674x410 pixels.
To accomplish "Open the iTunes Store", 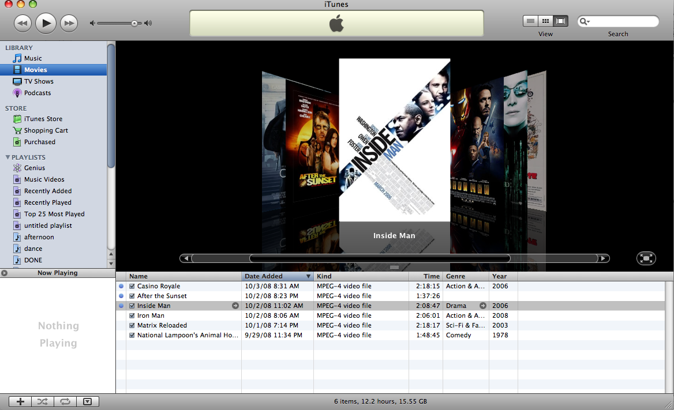I will pos(43,119).
